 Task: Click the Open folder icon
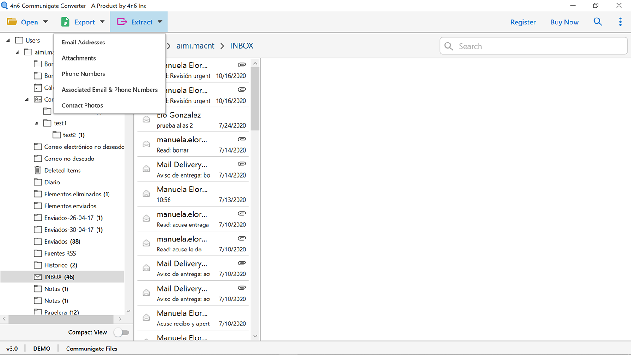(12, 22)
